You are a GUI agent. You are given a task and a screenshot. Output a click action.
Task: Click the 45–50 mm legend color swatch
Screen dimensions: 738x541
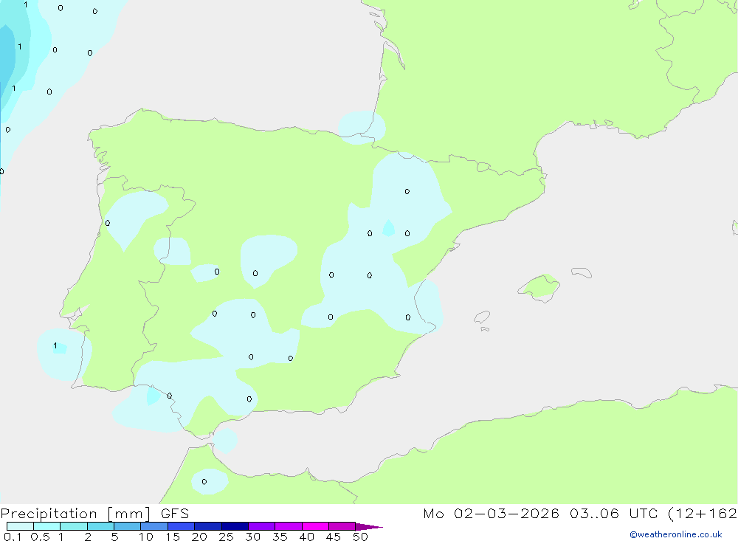tap(342, 526)
